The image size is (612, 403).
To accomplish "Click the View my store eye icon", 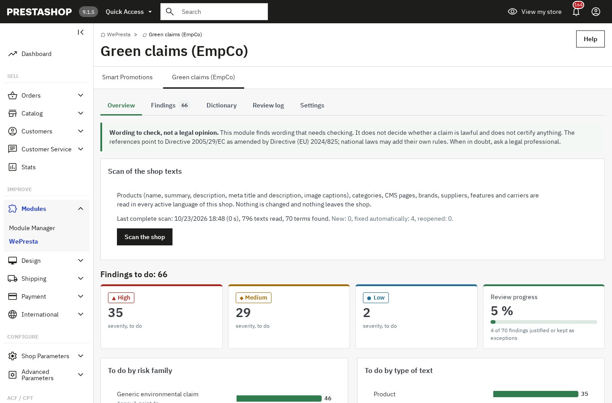I will (513, 12).
